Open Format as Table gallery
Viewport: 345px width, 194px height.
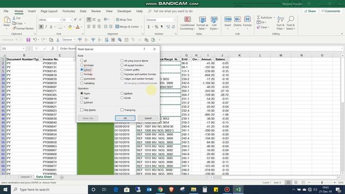[x=203, y=23]
